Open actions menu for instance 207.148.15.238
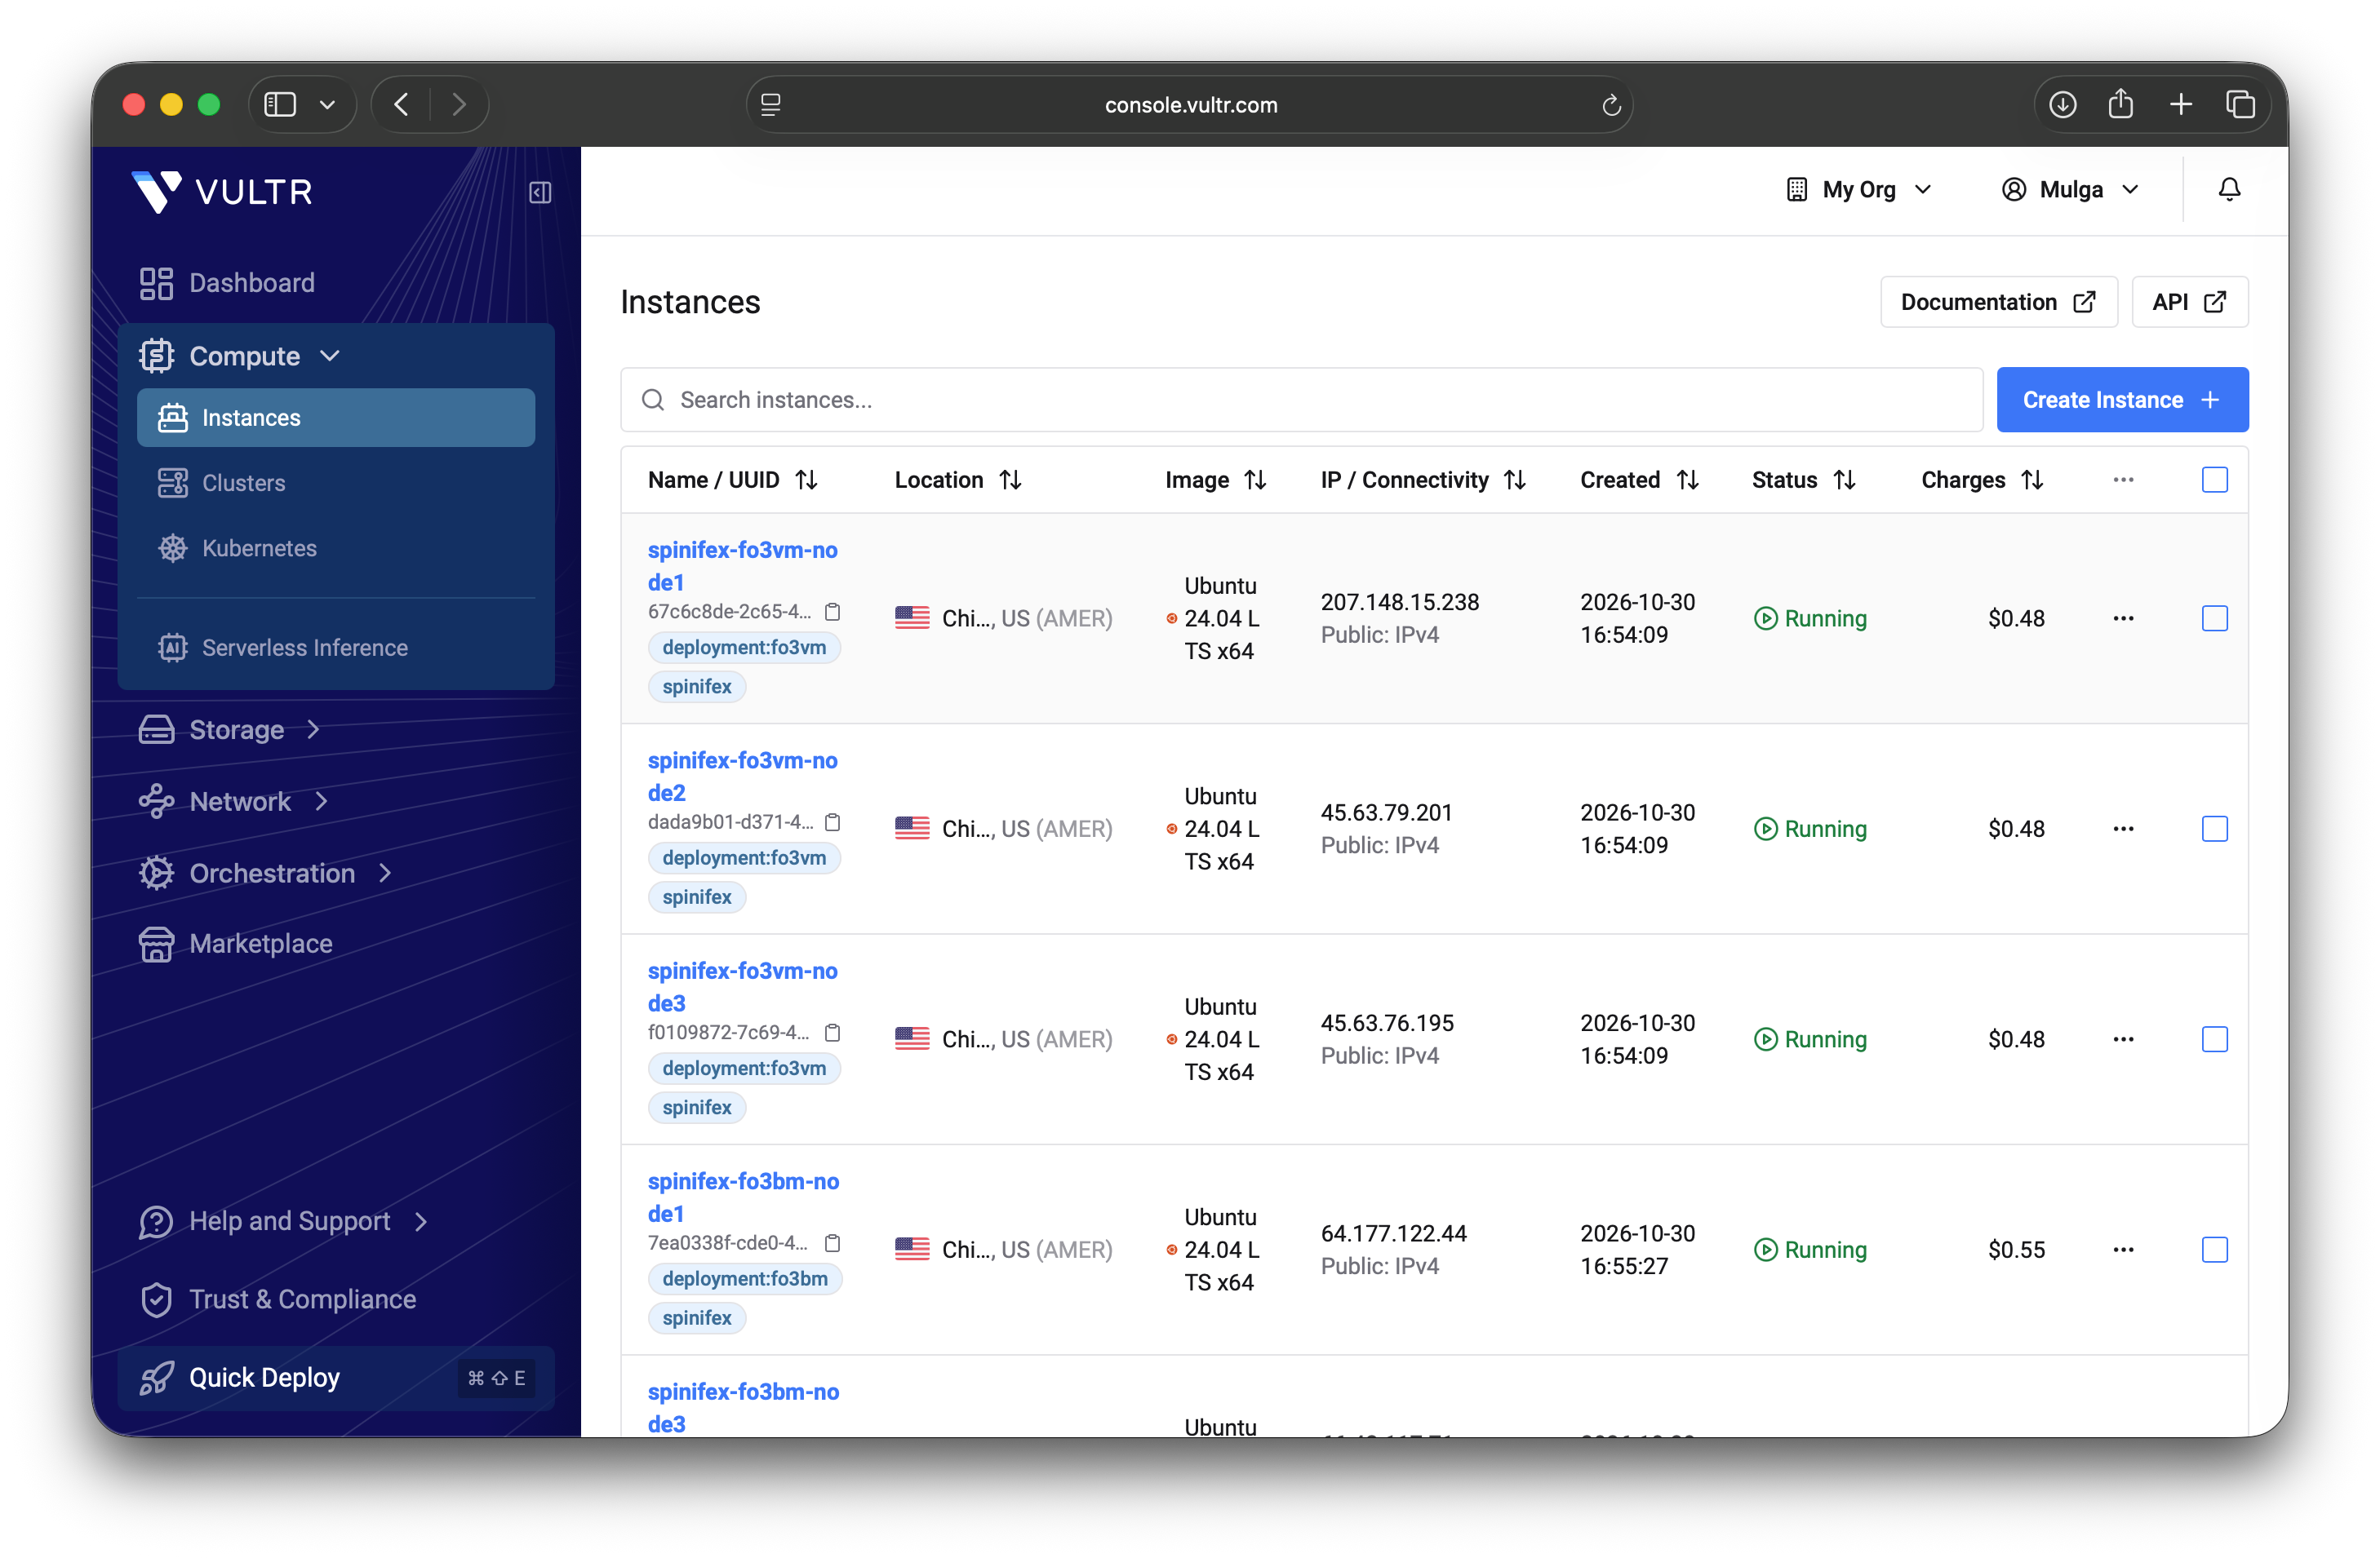The height and width of the screenshot is (1558, 2380). pos(2123,617)
